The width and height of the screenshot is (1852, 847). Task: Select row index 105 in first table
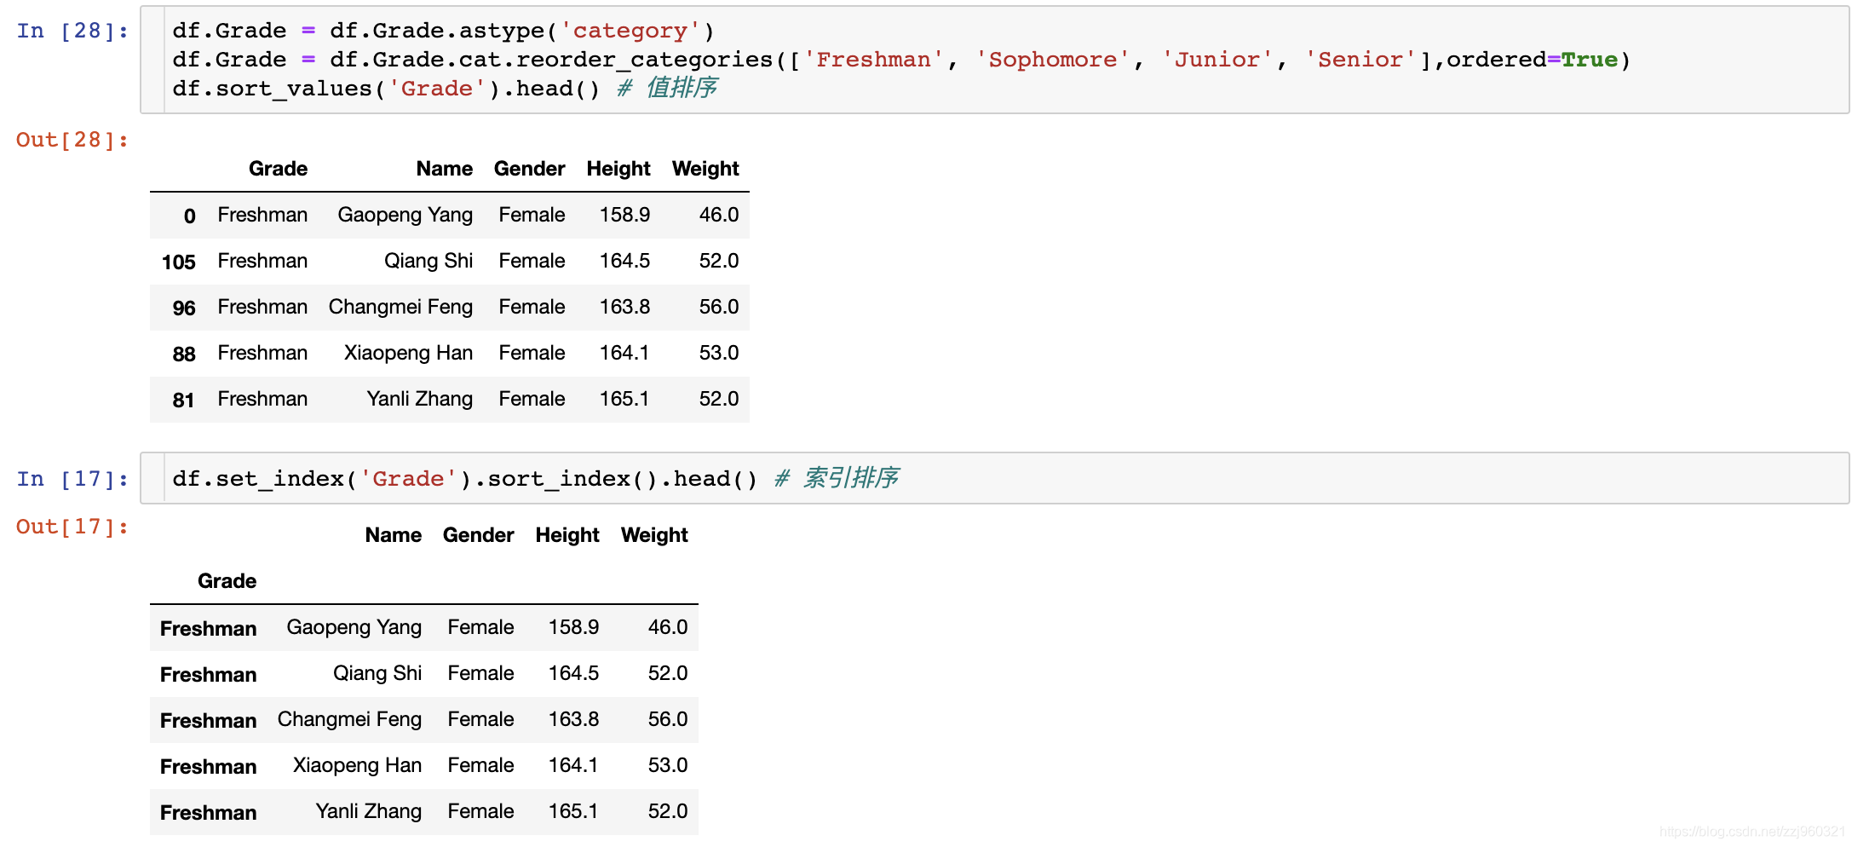point(178,262)
